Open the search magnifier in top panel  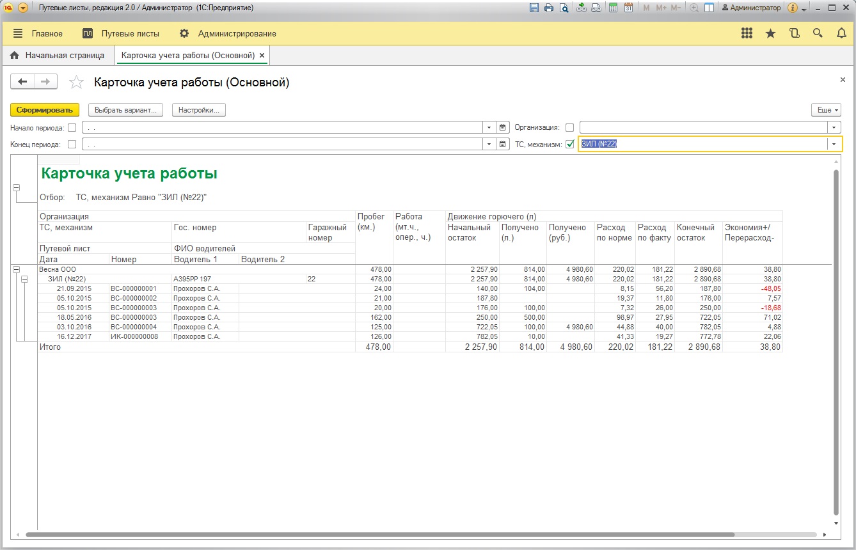click(818, 33)
